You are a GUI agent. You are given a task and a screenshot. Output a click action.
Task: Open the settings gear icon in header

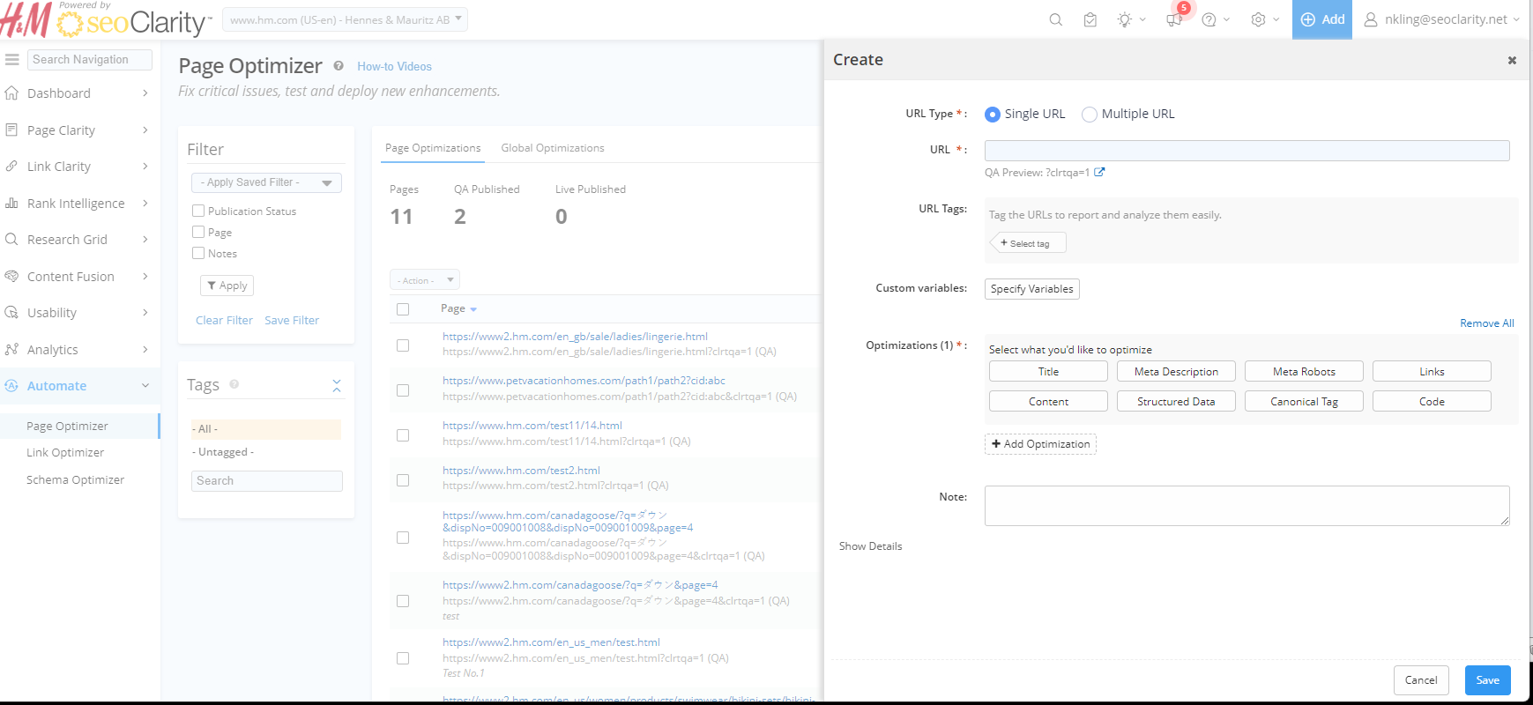point(1258,19)
